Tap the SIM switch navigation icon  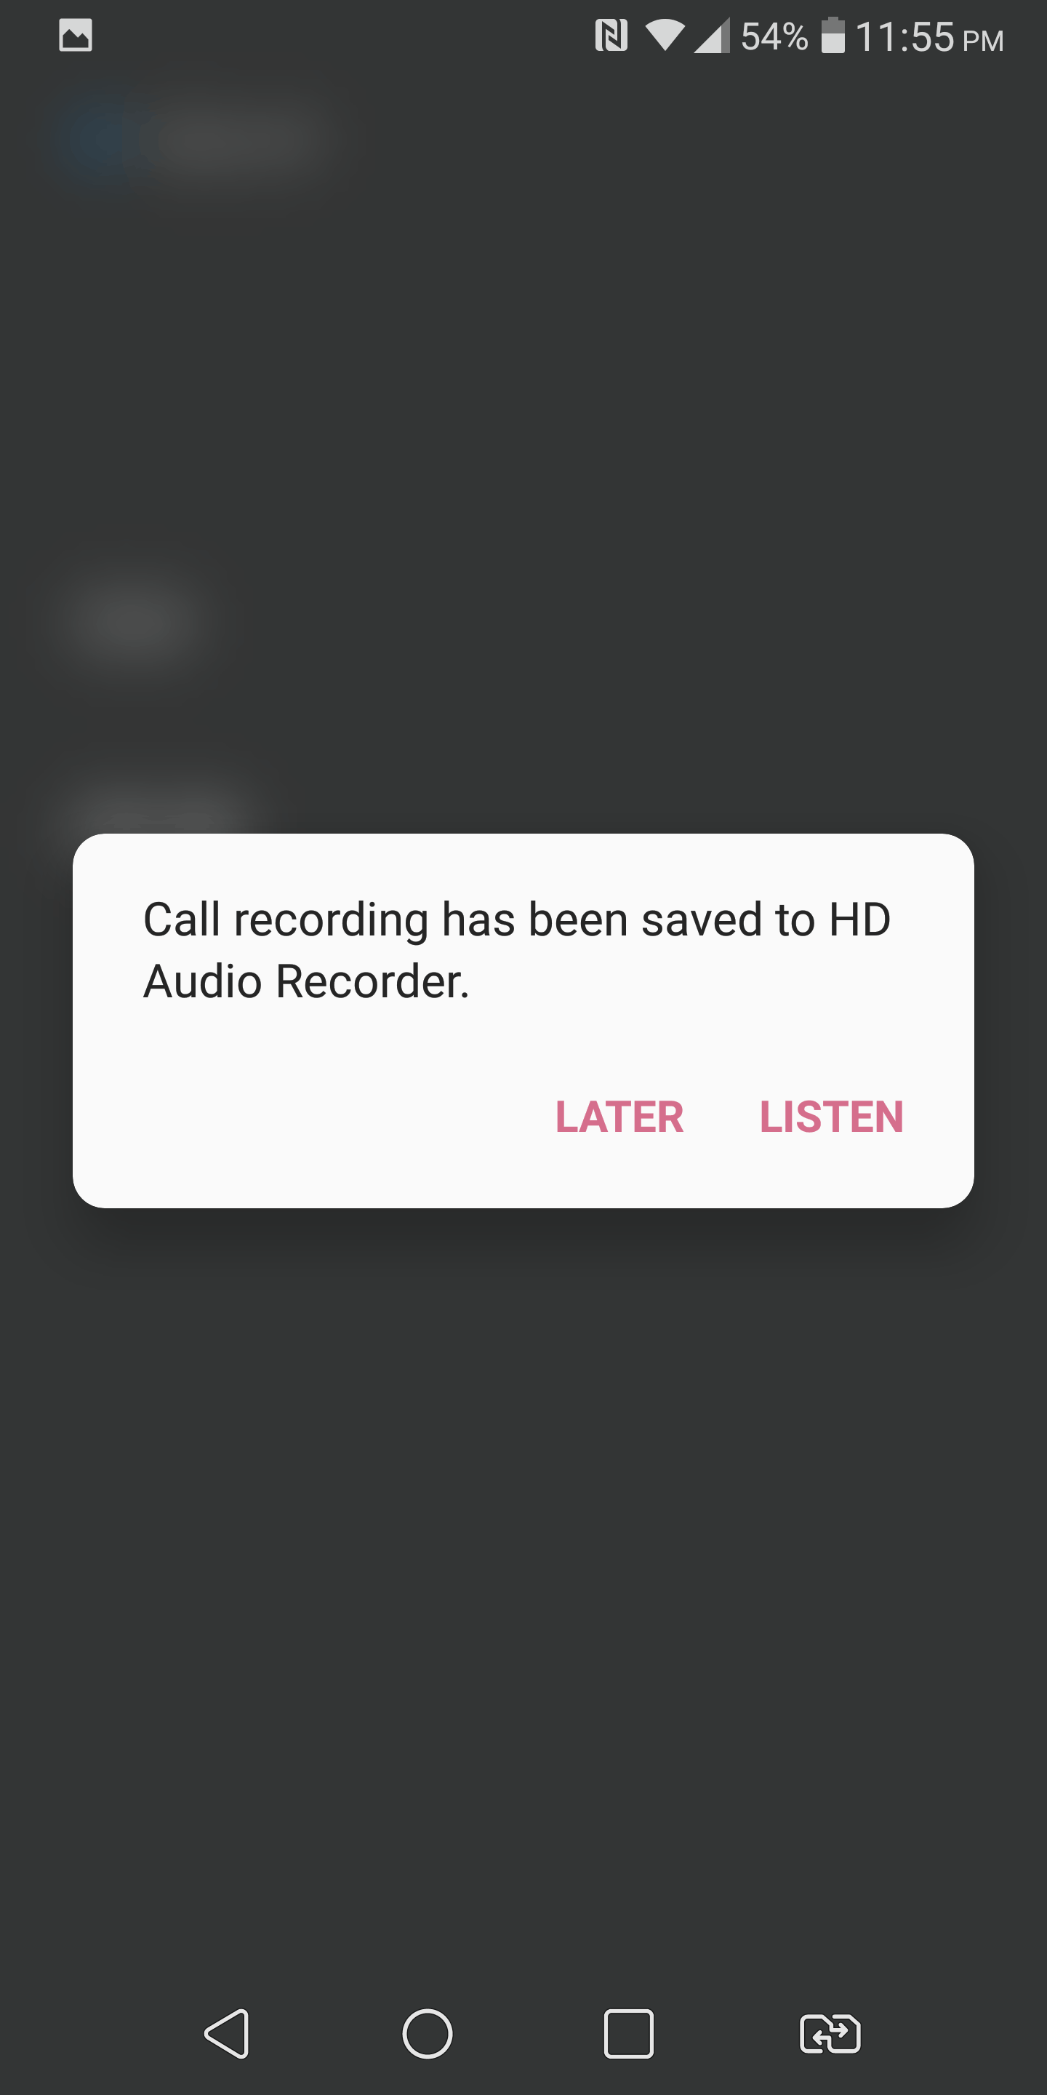tap(830, 2033)
